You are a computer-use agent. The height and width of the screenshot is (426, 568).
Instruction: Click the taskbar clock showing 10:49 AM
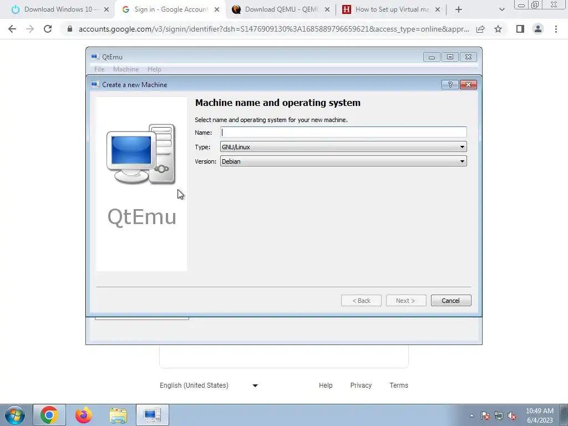pyautogui.click(x=539, y=415)
